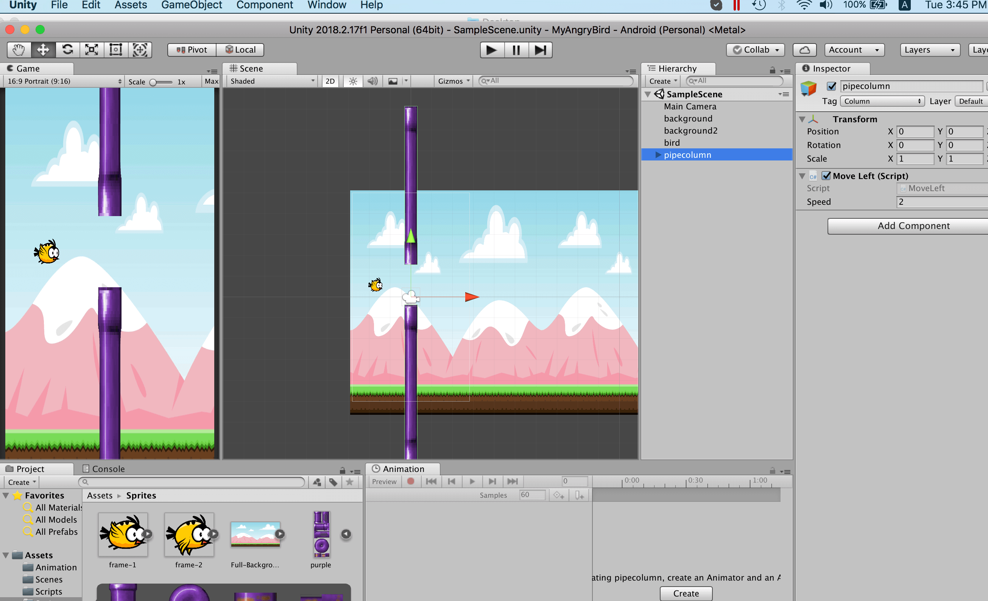Click the cloud services icon
Viewport: 988px width, 601px height.
point(804,50)
